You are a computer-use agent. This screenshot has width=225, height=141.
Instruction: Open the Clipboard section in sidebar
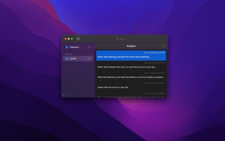coord(78,47)
